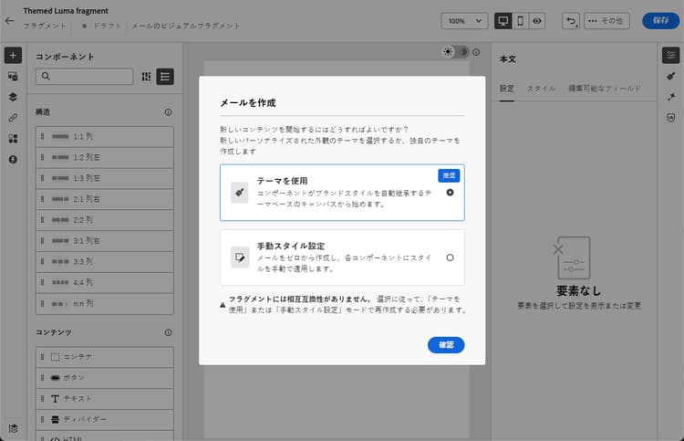Select mobile preview icon
Screen dimensions: 684x441
point(520,21)
